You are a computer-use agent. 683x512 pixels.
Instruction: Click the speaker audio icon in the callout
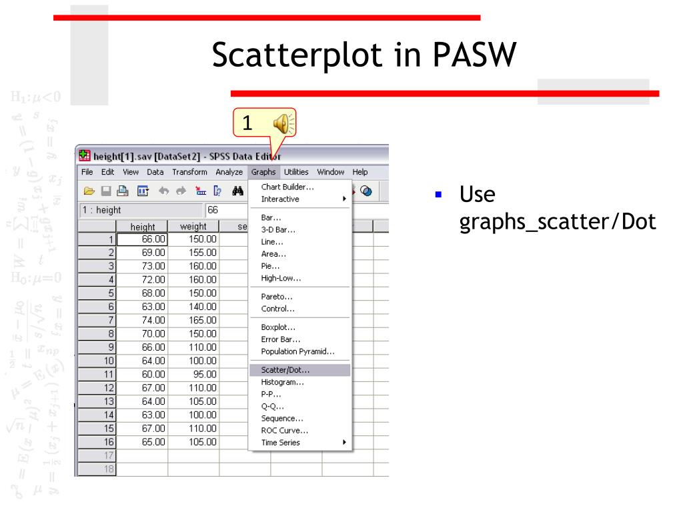pyautogui.click(x=283, y=123)
